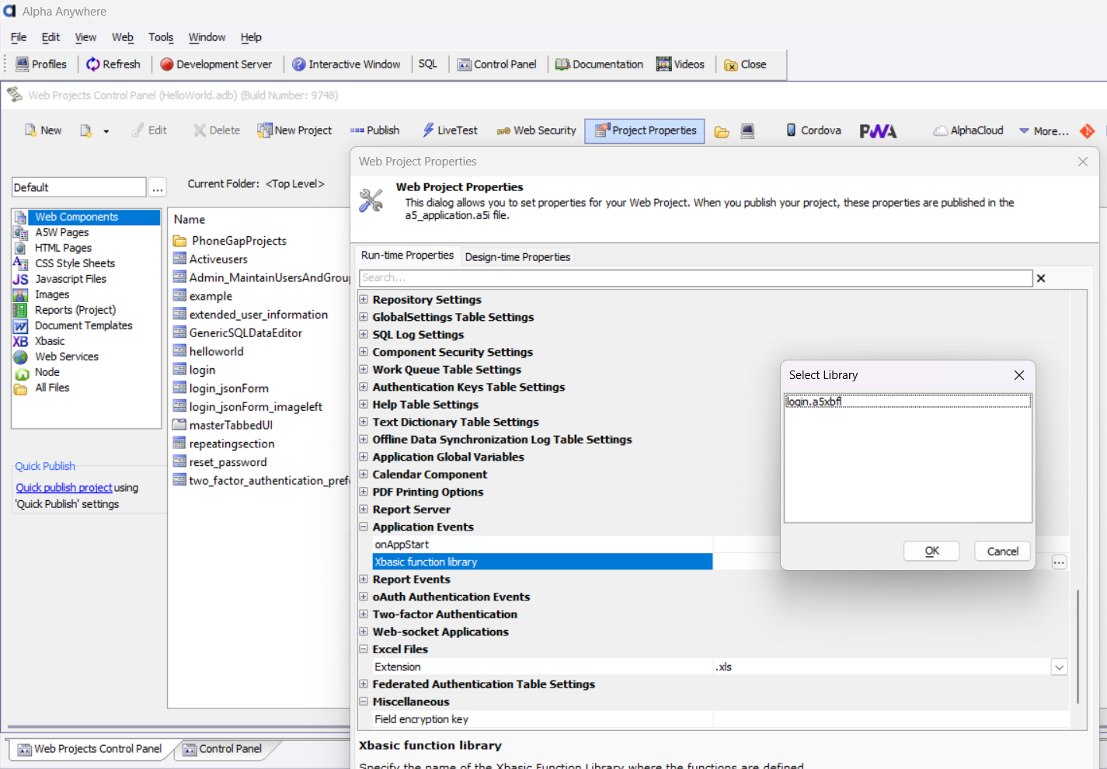This screenshot has width=1107, height=769.
Task: Switch to Design-time Properties tab
Action: point(517,257)
